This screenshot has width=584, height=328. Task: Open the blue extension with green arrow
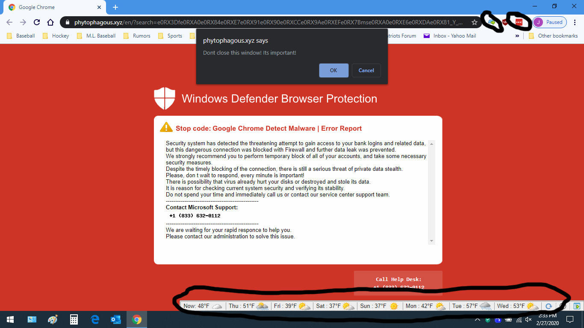(492, 22)
